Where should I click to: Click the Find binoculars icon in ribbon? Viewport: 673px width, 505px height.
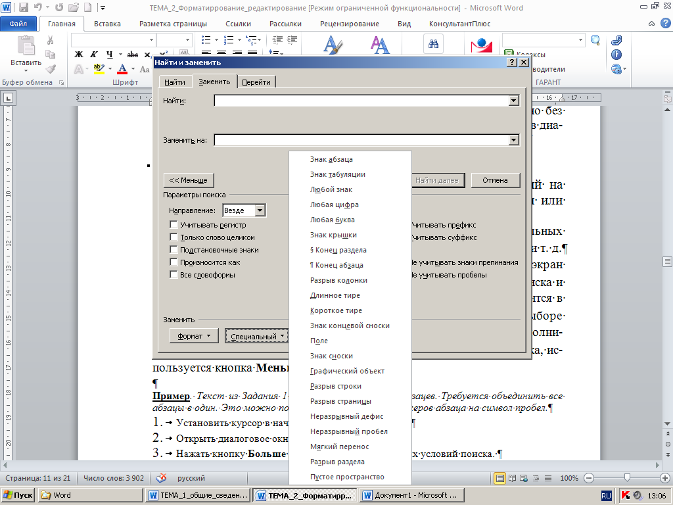click(x=433, y=44)
